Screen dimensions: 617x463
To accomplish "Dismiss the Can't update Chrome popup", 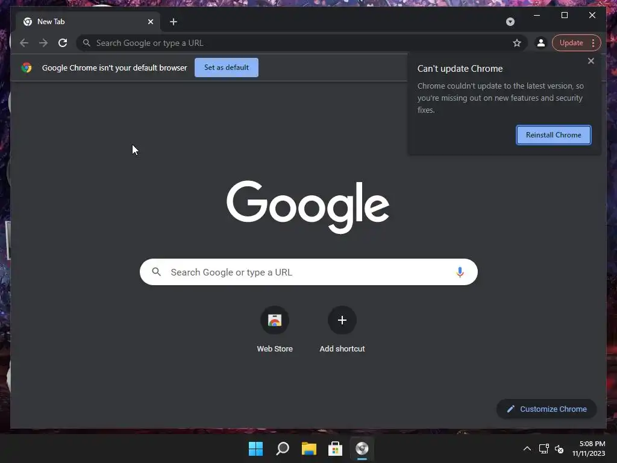I will click(x=590, y=61).
